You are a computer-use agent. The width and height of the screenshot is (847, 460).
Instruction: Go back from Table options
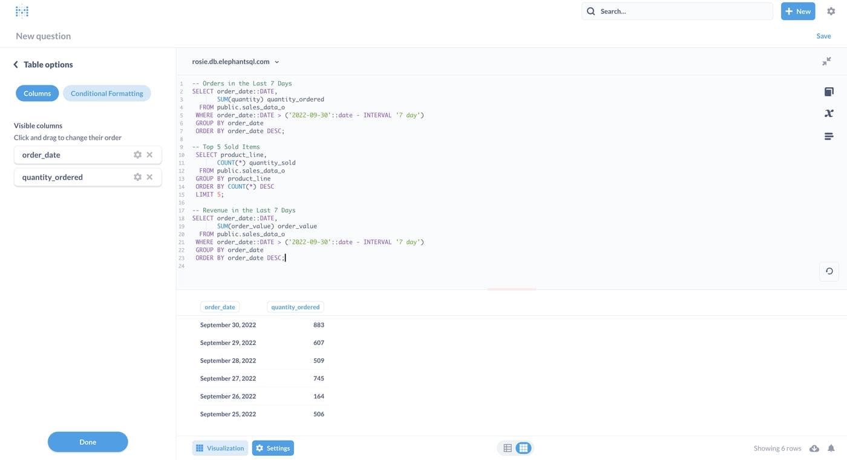click(16, 64)
